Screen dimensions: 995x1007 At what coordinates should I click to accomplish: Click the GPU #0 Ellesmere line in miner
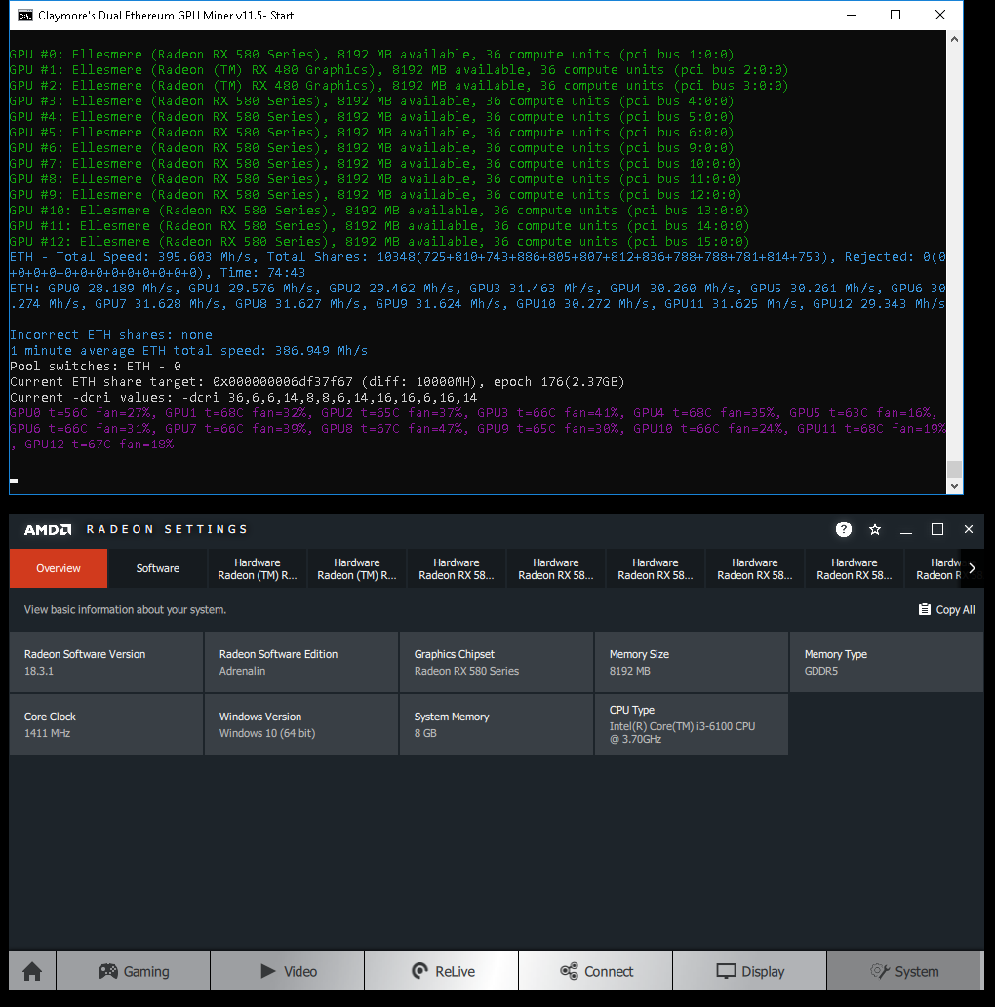[x=372, y=55]
